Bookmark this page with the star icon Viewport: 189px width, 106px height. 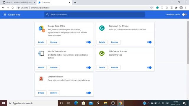(151, 8)
